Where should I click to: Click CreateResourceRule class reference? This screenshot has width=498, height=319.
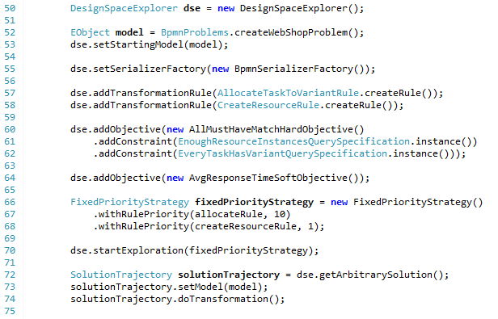coord(268,105)
